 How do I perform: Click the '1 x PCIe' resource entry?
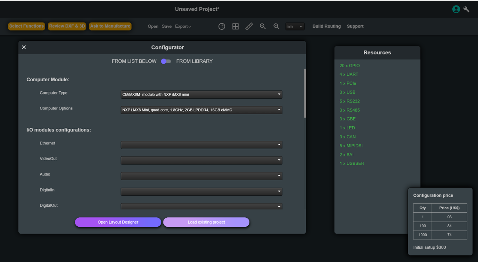pyautogui.click(x=348, y=83)
